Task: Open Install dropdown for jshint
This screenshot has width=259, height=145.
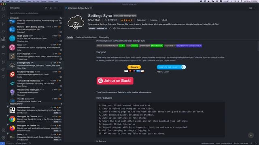Action: point(60,140)
